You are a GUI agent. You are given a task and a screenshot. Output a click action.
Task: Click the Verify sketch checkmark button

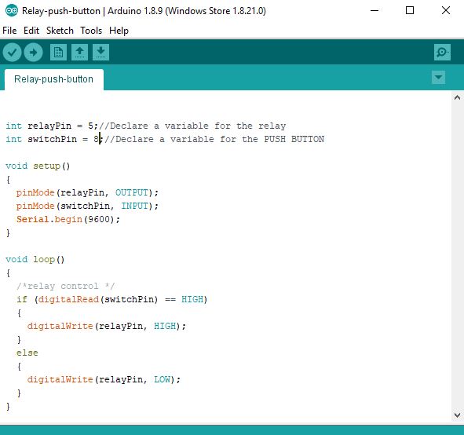(12, 53)
